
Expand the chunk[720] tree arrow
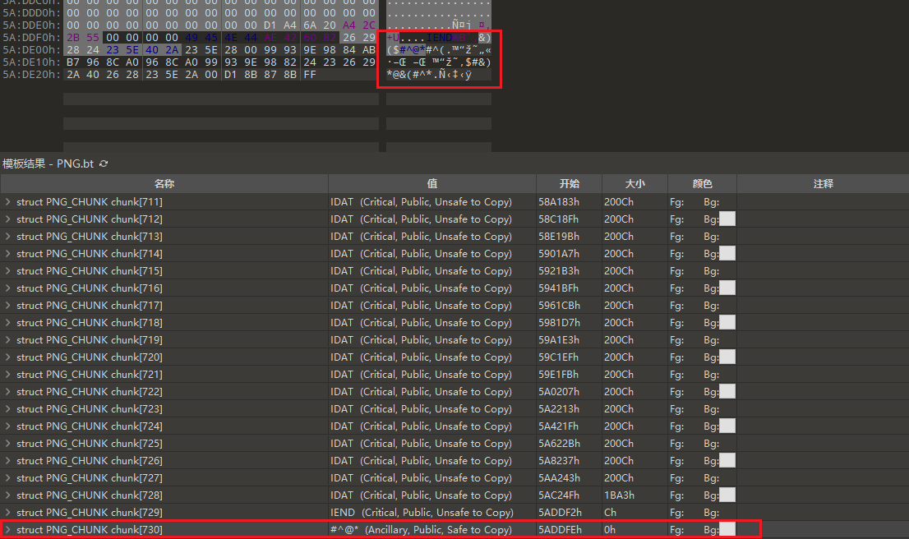pyautogui.click(x=8, y=357)
